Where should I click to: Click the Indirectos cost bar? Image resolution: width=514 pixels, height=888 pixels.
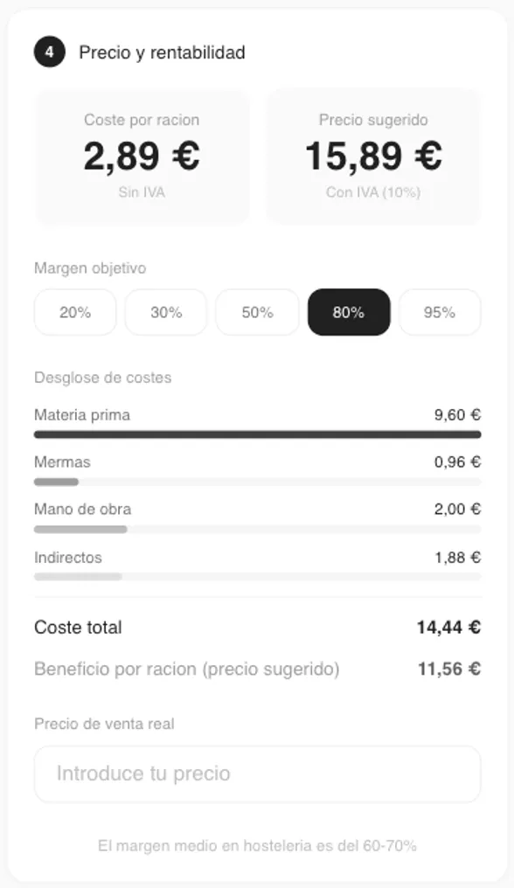pyautogui.click(x=257, y=577)
